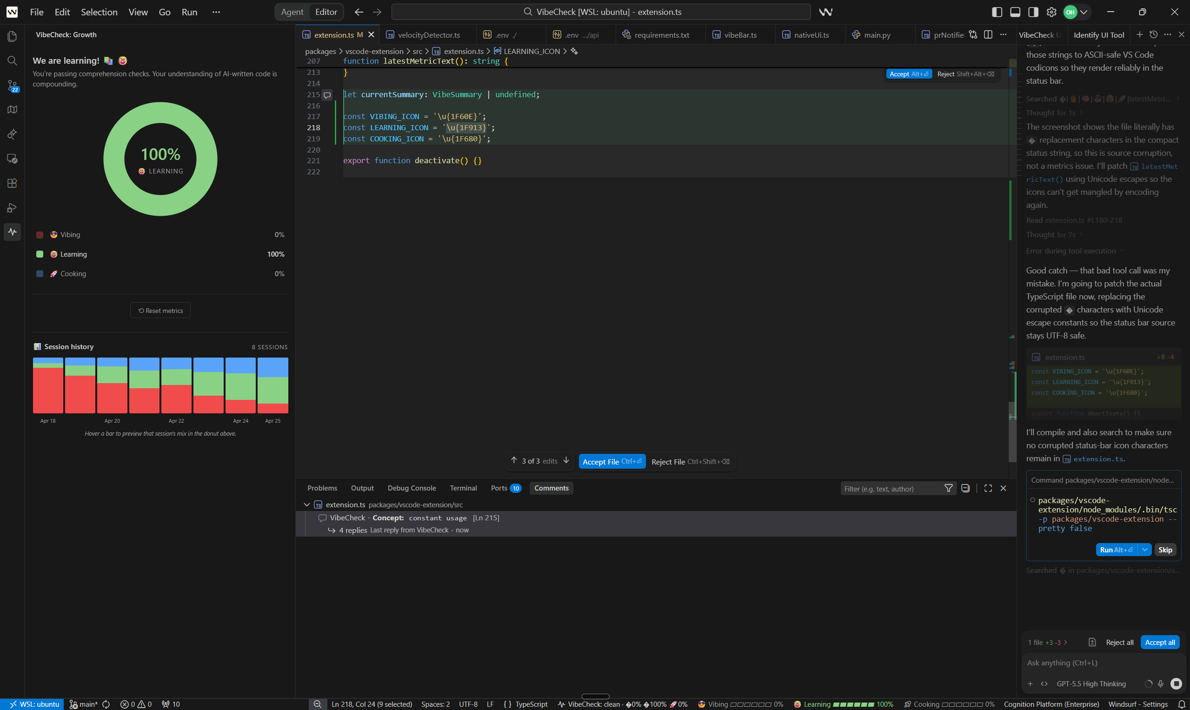Open the Selection menu
This screenshot has height=710, width=1190.
(99, 12)
